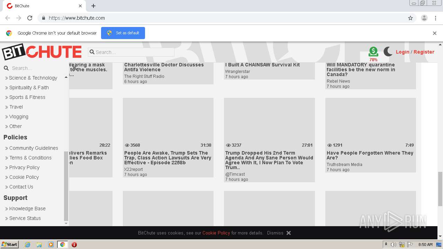Click sidebar scroll down arrow
Viewport: 443px width, 249px height.
click(x=66, y=223)
